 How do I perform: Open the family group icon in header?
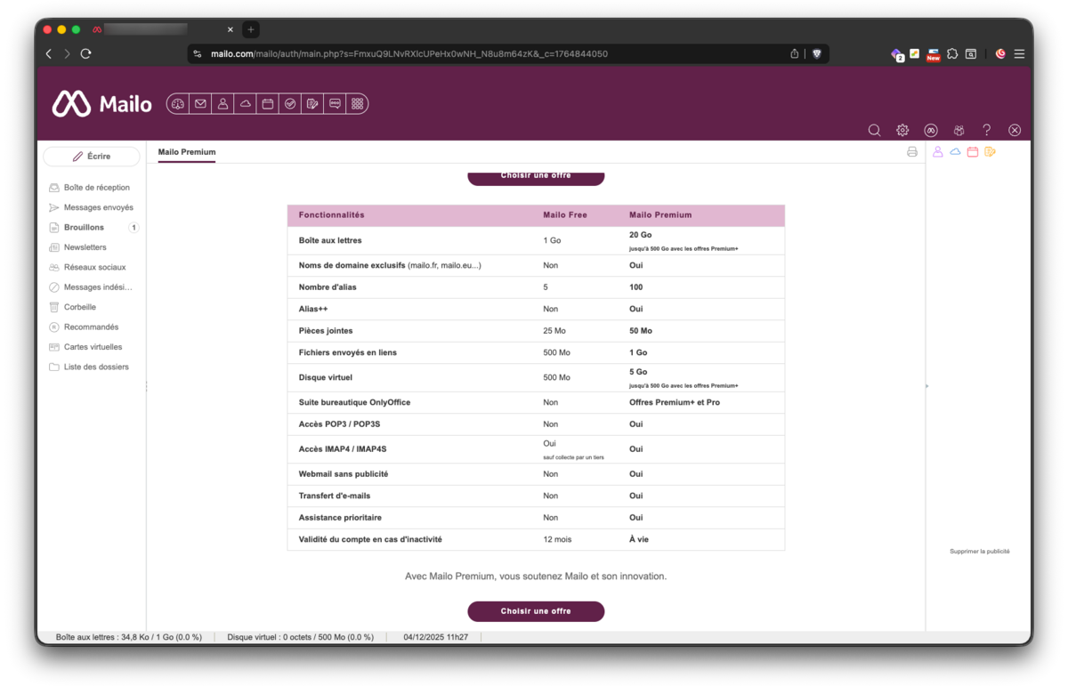click(x=959, y=130)
